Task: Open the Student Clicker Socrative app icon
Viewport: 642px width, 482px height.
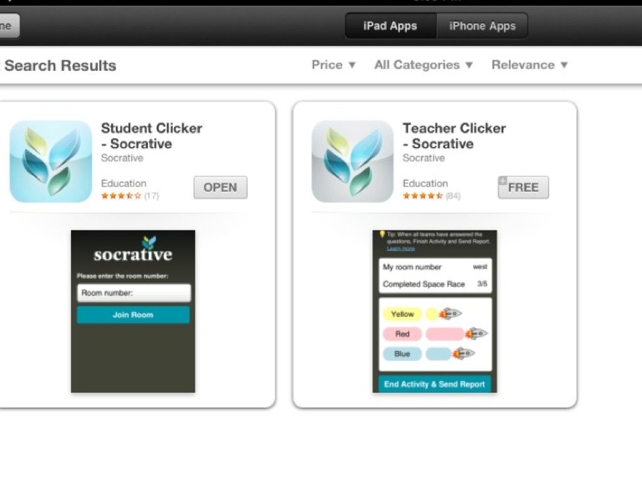Action: click(x=51, y=161)
